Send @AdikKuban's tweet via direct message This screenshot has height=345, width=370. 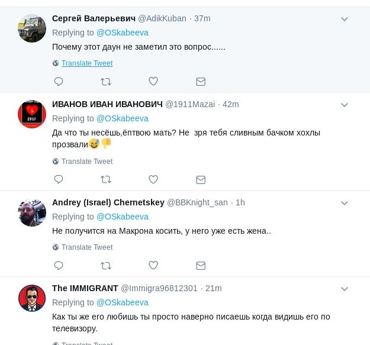(201, 82)
